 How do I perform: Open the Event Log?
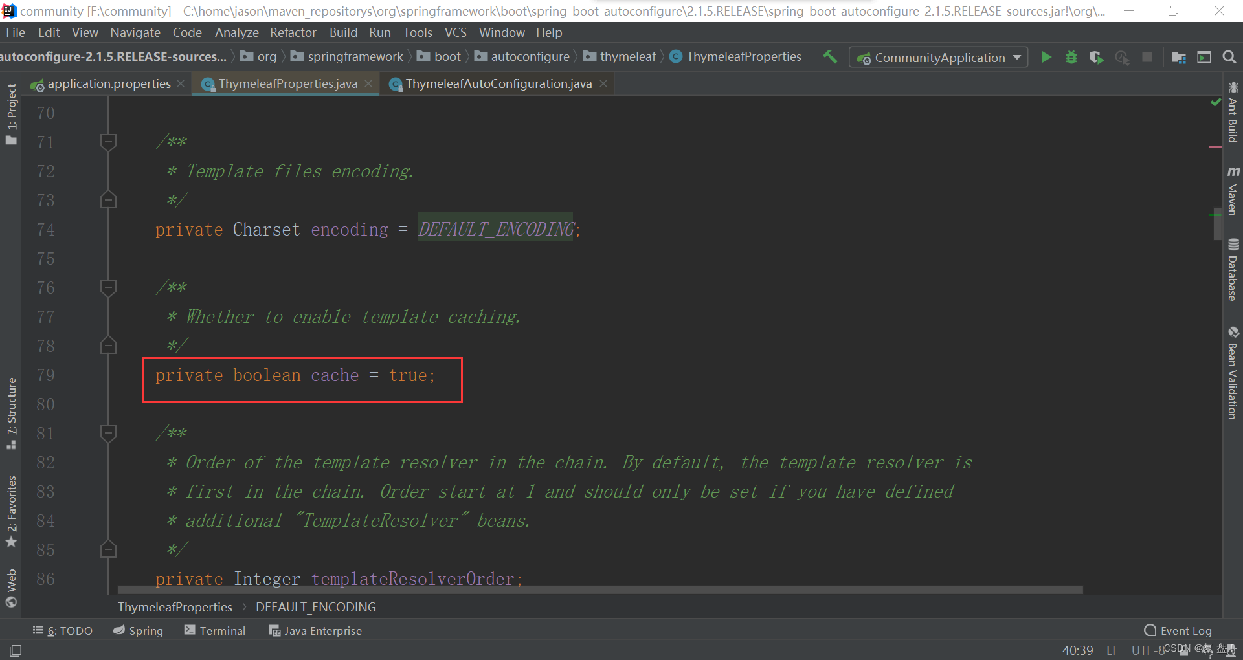click(1178, 630)
